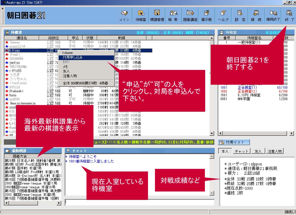
Task: Select room 3001 NHK学園
Action: pos(254,99)
